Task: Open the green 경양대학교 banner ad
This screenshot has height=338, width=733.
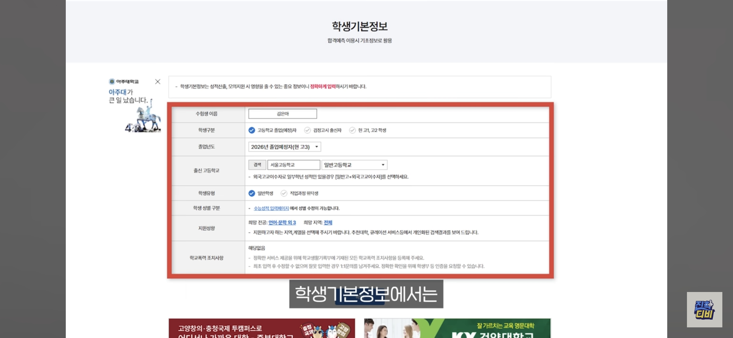Action: [457, 329]
